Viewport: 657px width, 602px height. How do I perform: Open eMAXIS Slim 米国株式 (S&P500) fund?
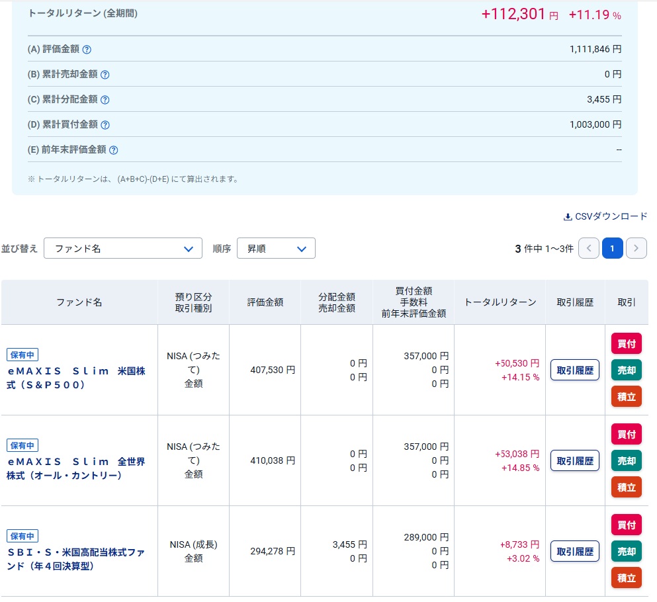point(76,378)
